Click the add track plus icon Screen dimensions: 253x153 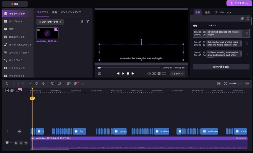[7, 90]
